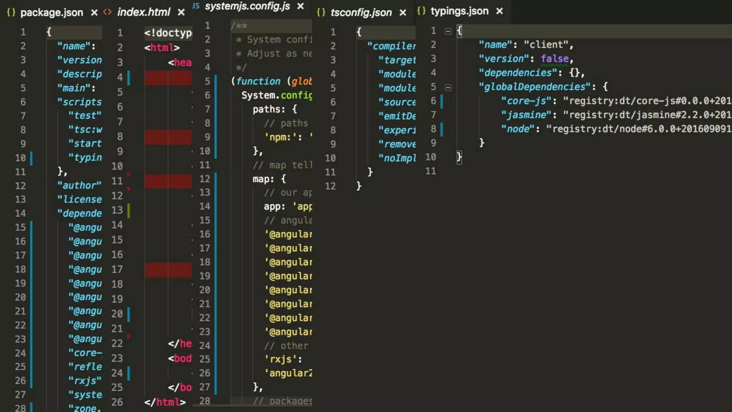Click the braces icon on tsconfig.json tab

coord(321,12)
